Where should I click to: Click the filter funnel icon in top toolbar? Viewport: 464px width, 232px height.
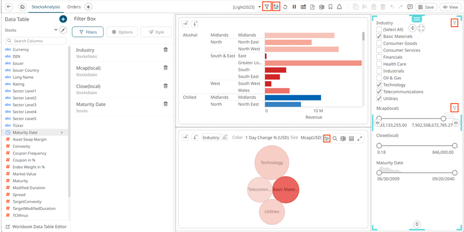267,7
